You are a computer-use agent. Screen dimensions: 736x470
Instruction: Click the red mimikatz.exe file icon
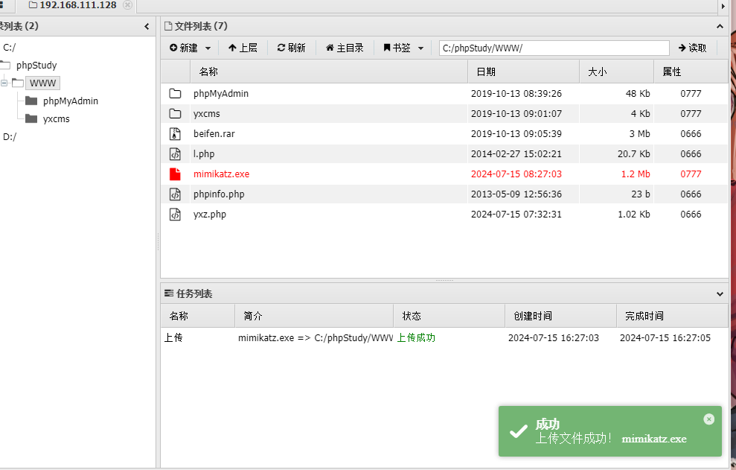tap(175, 174)
